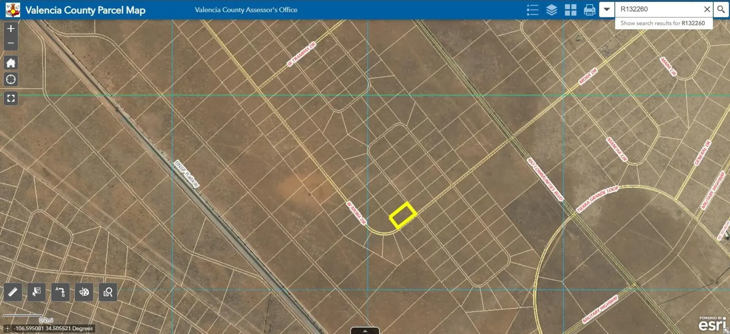Activate the parcel Select tool
The height and width of the screenshot is (334, 730).
point(36,292)
